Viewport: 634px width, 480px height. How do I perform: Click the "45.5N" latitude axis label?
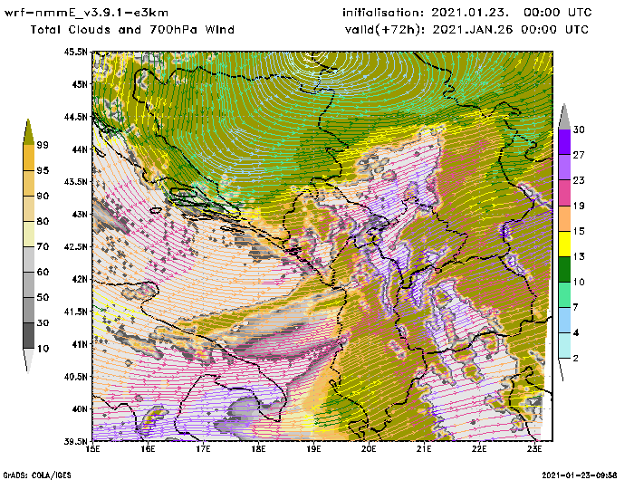pos(75,52)
